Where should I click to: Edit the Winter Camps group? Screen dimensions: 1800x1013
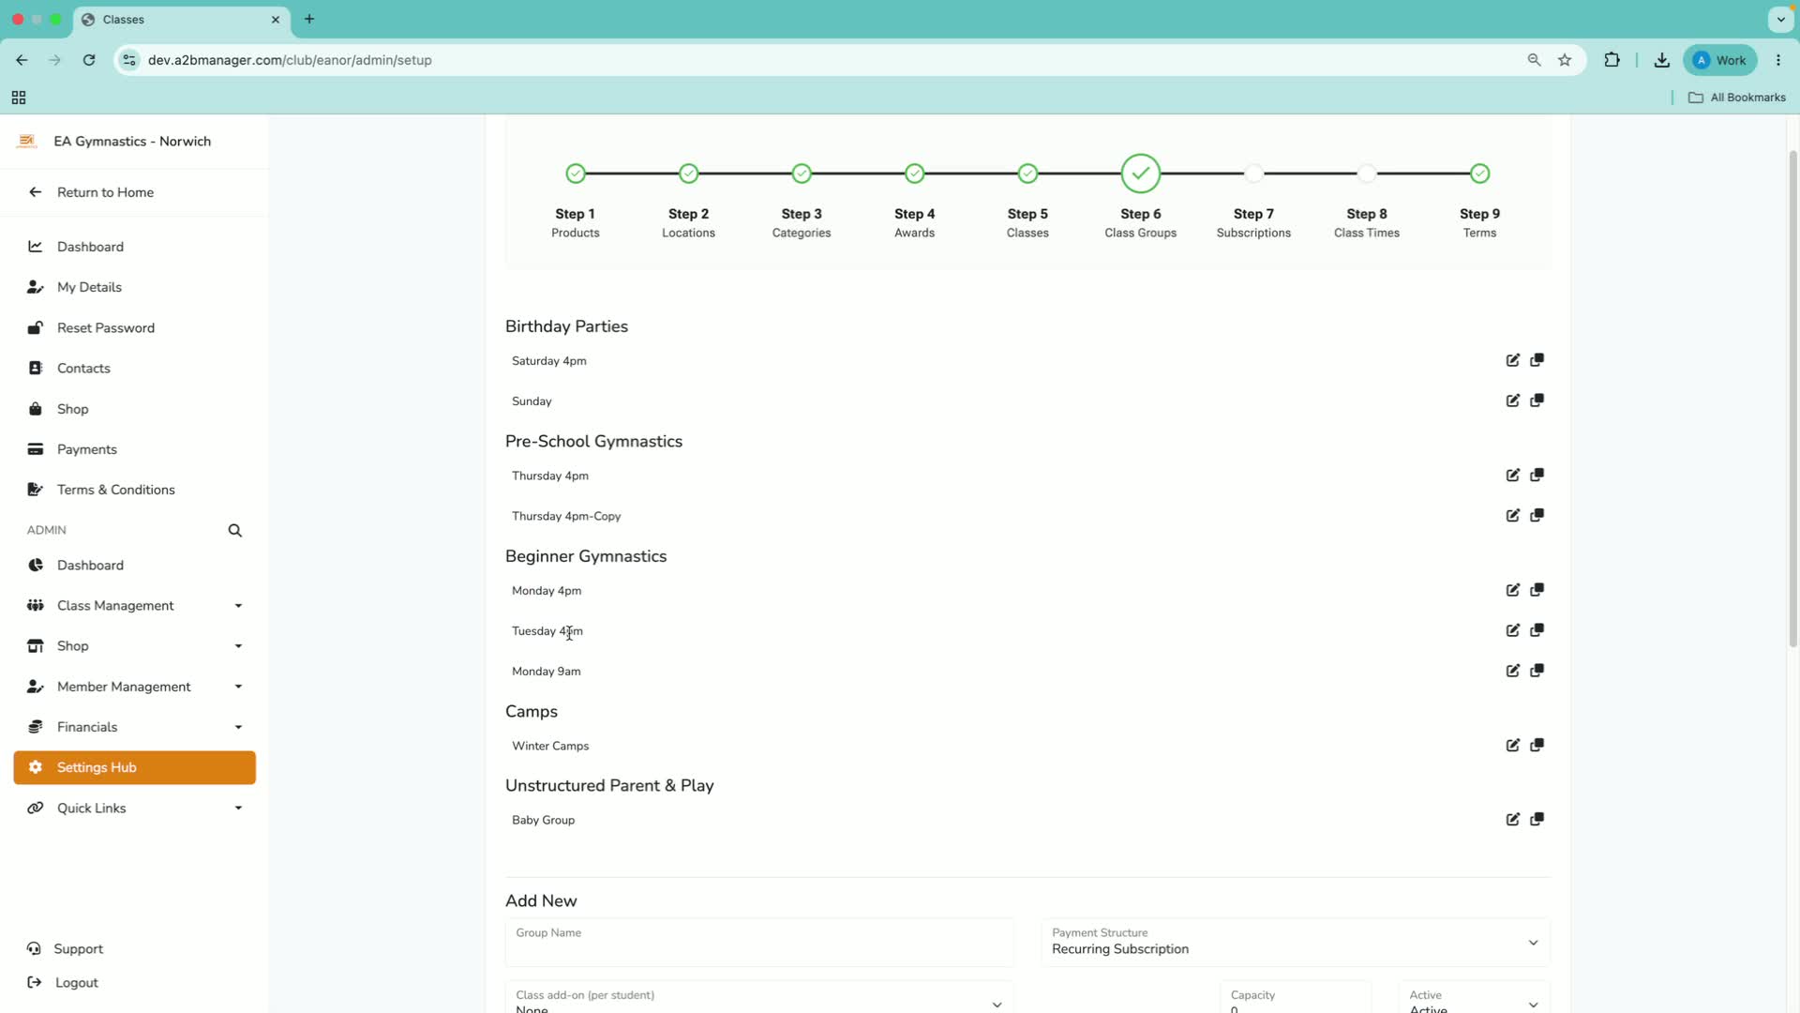(1512, 745)
